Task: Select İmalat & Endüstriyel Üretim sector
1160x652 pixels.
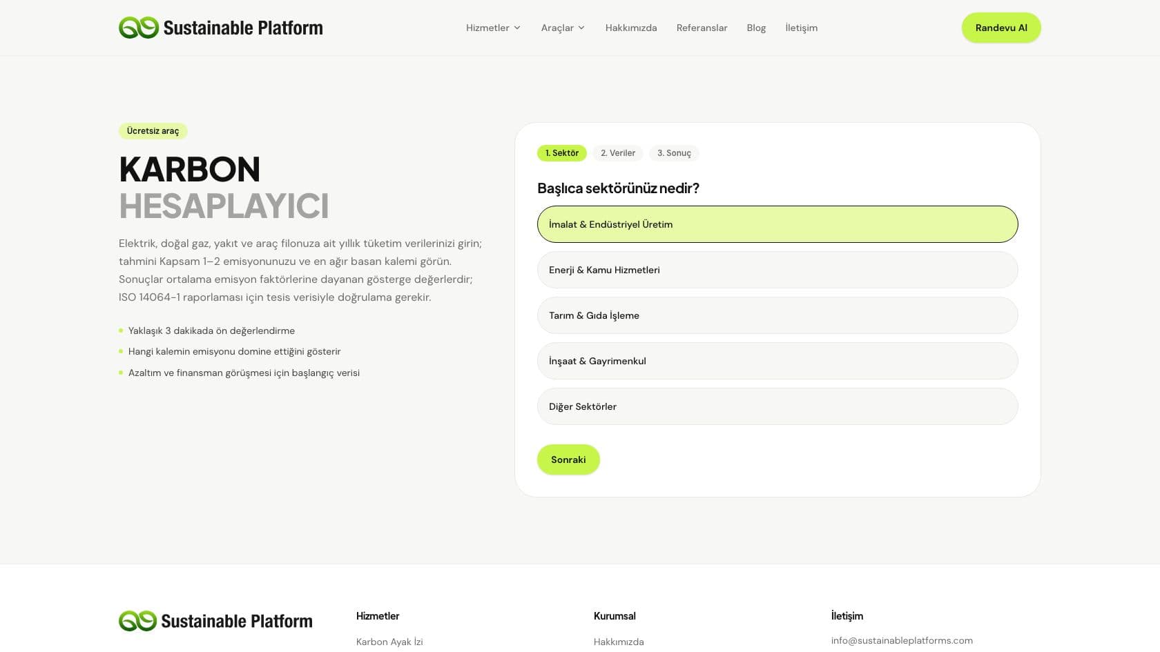Action: click(x=777, y=224)
